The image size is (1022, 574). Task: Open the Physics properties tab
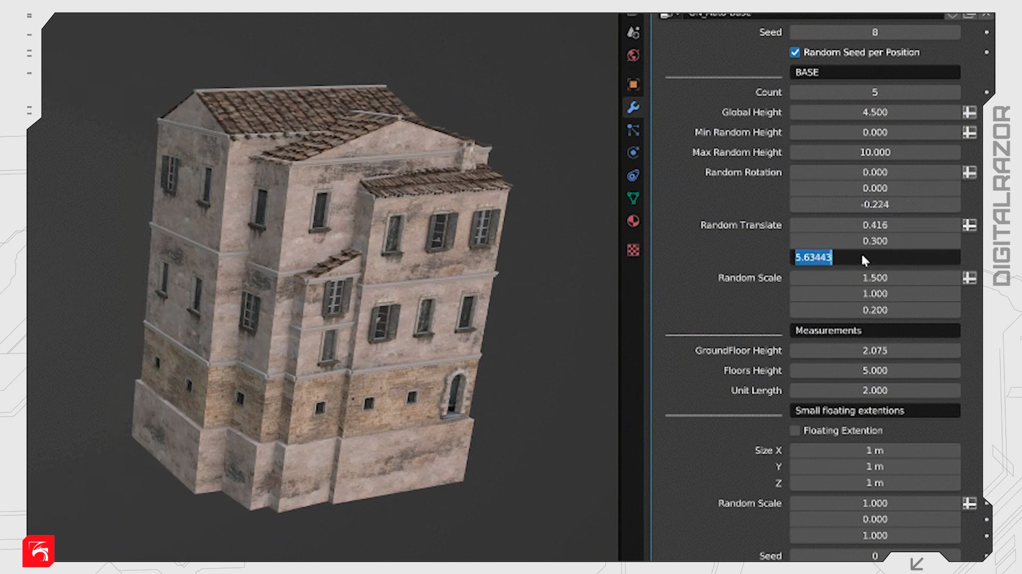point(633,153)
